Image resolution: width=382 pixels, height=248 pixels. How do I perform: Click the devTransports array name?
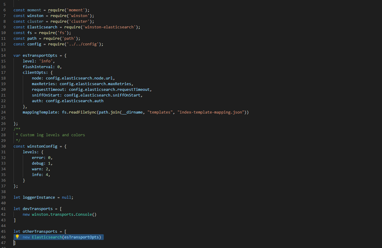coord(37,209)
